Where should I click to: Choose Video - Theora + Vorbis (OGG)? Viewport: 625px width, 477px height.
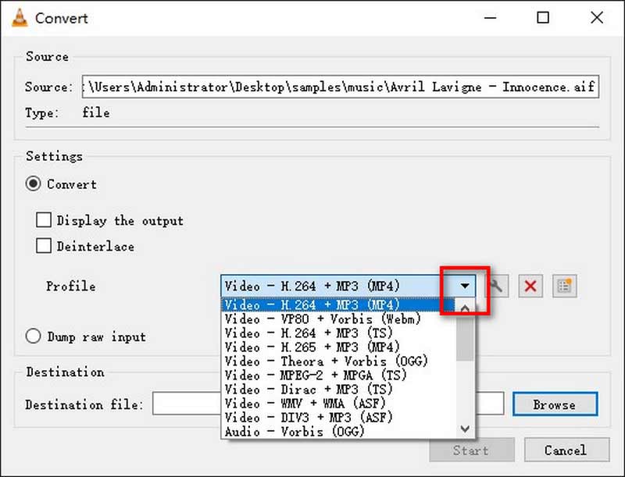click(x=338, y=361)
